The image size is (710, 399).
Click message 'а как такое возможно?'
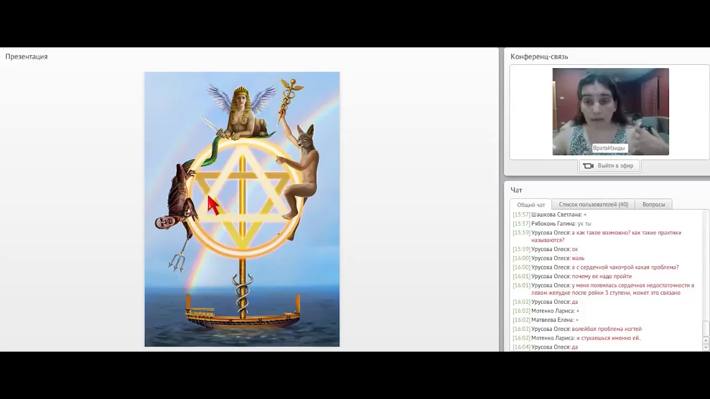pos(597,237)
